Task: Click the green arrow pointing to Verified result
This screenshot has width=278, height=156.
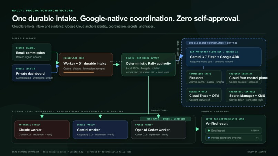Action: click(198, 129)
